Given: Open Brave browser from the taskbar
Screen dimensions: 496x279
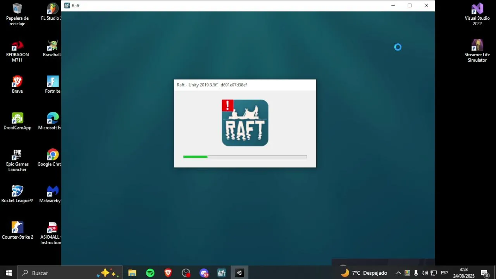Looking at the screenshot, I should click(x=168, y=273).
